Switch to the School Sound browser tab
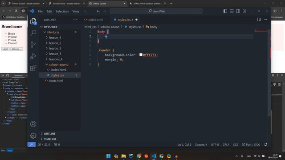The image size is (285, 160). [107, 4]
